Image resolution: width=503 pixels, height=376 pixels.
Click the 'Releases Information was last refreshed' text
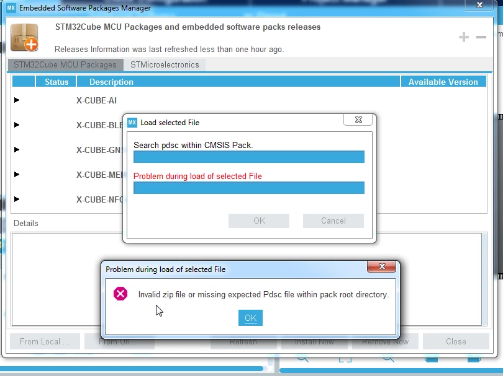click(x=169, y=50)
